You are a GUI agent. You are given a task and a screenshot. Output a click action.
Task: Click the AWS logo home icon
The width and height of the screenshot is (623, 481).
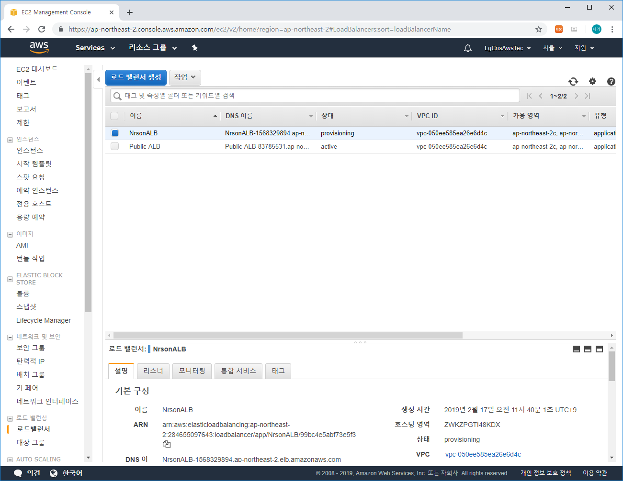click(39, 47)
